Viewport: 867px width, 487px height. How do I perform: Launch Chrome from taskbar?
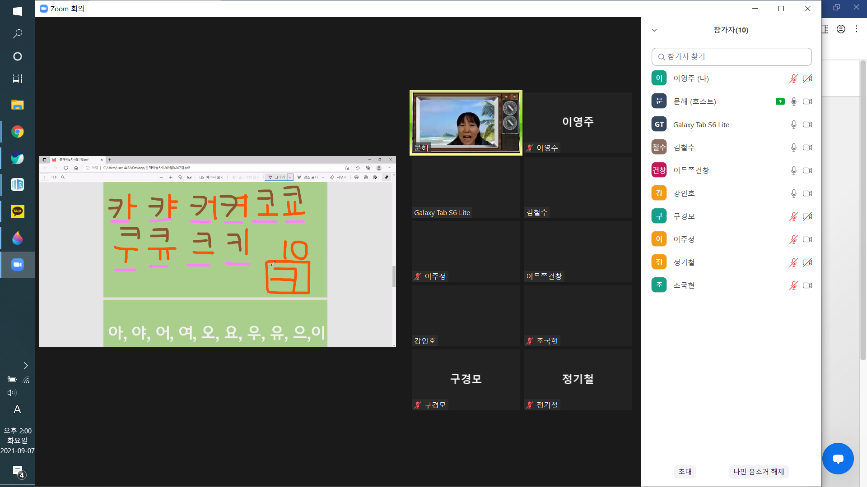(18, 132)
